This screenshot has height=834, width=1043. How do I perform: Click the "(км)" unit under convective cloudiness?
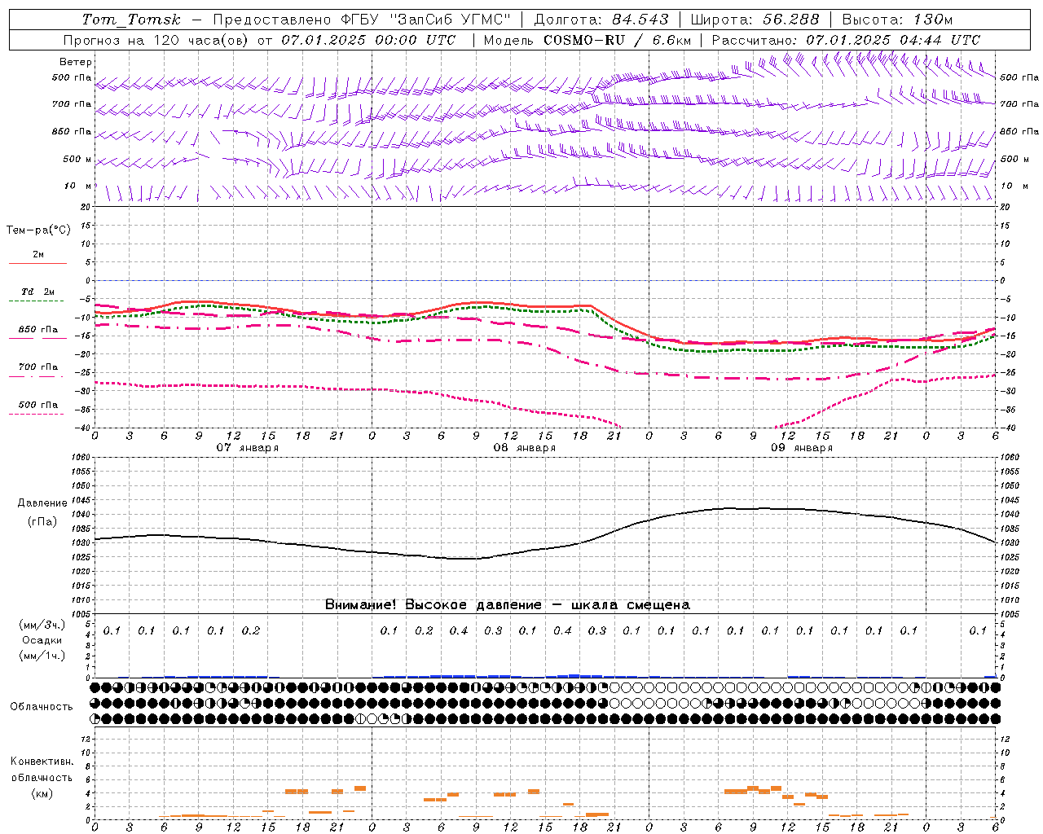coord(42,793)
